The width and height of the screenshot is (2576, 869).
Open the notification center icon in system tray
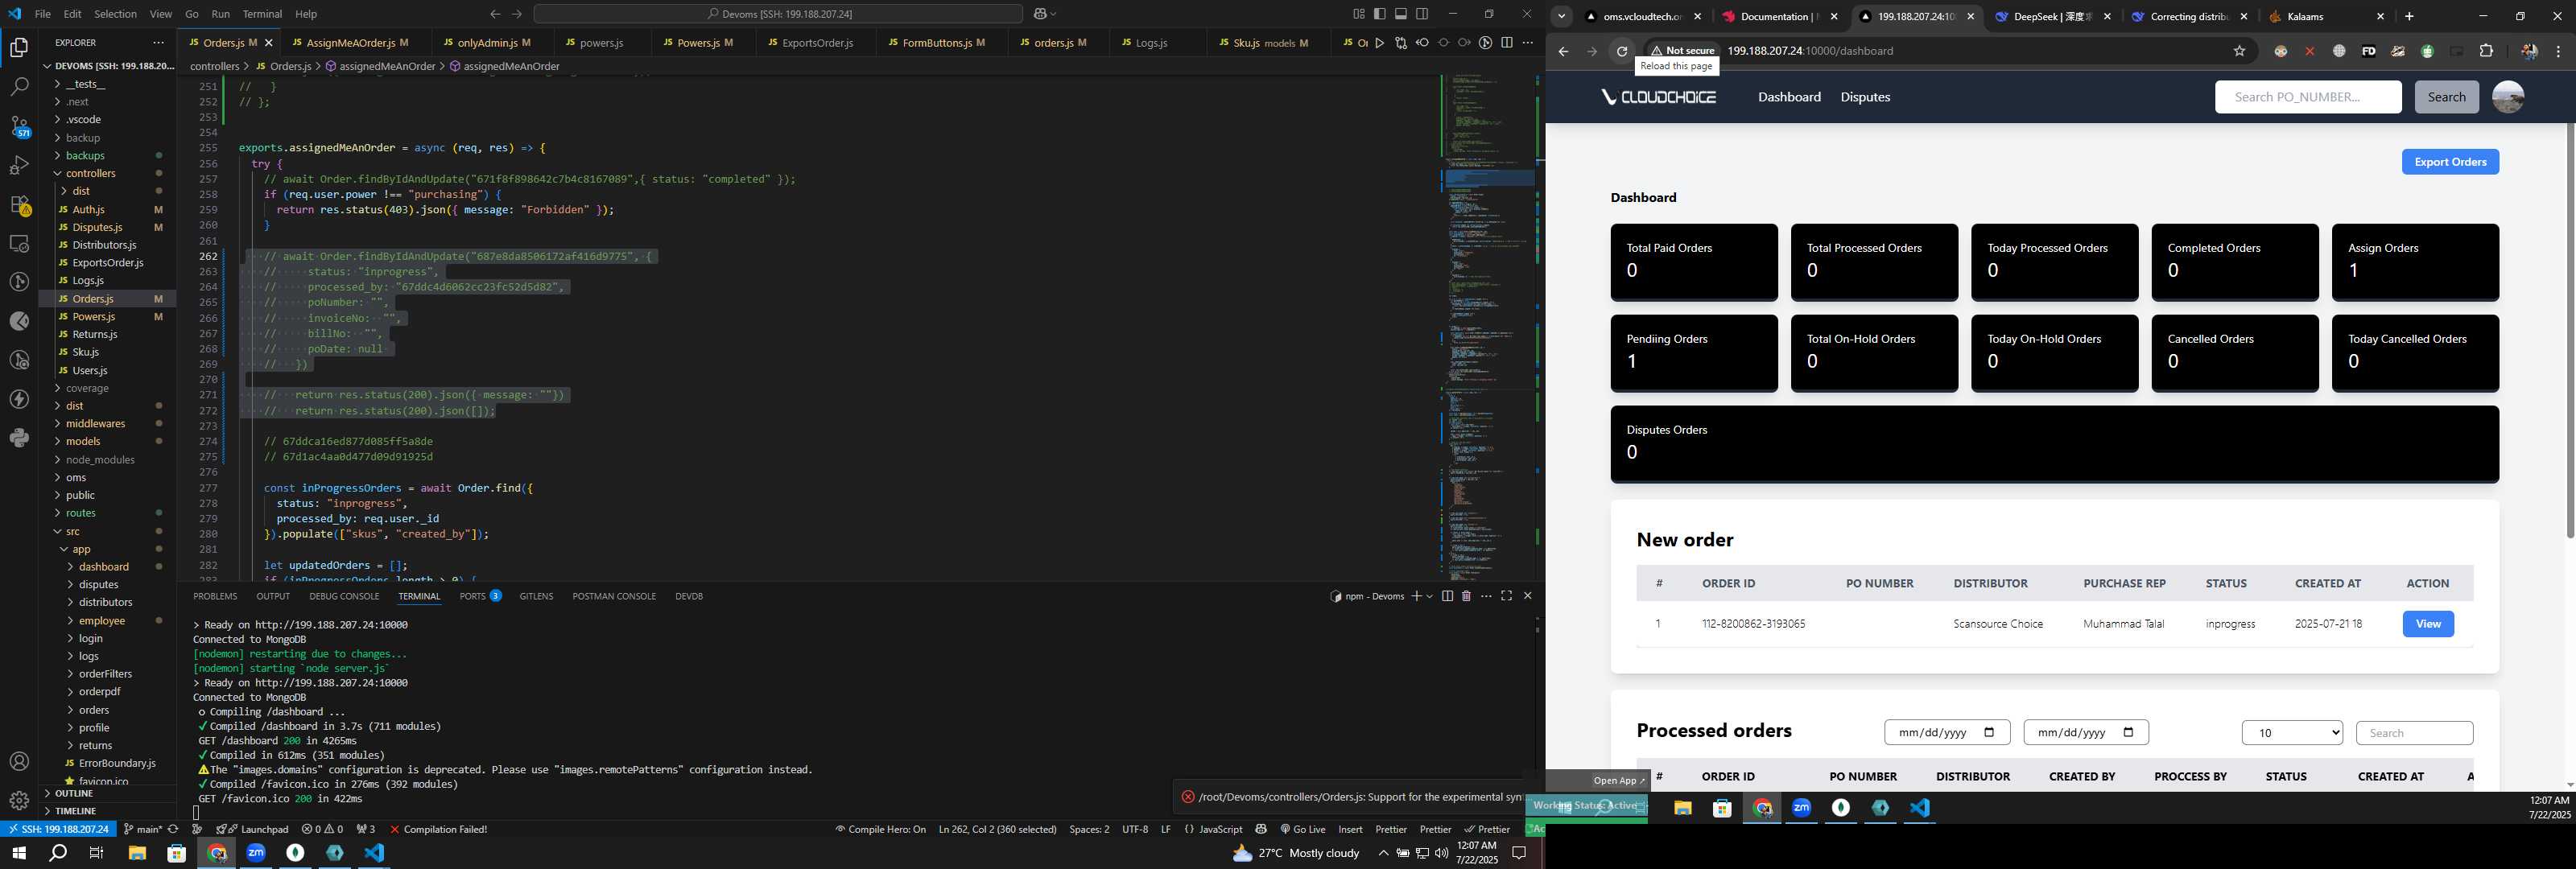(1518, 853)
